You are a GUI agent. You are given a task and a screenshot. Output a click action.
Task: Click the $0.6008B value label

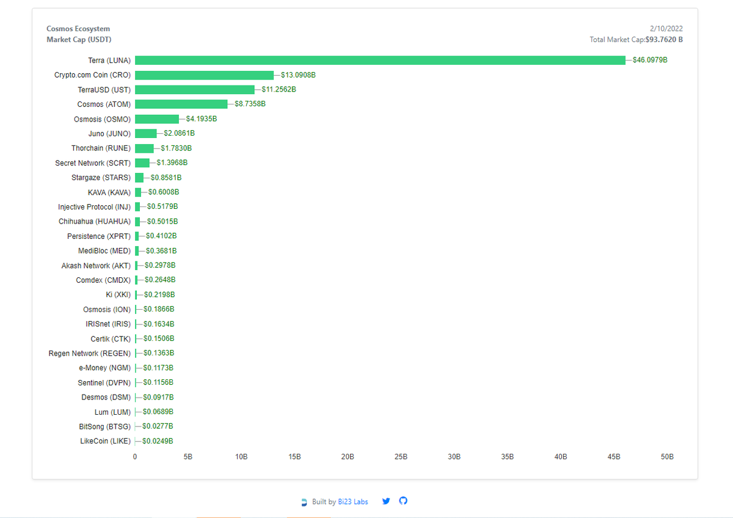164,192
